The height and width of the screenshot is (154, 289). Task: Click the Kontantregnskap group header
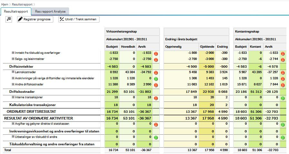pyautogui.click(x=260, y=32)
